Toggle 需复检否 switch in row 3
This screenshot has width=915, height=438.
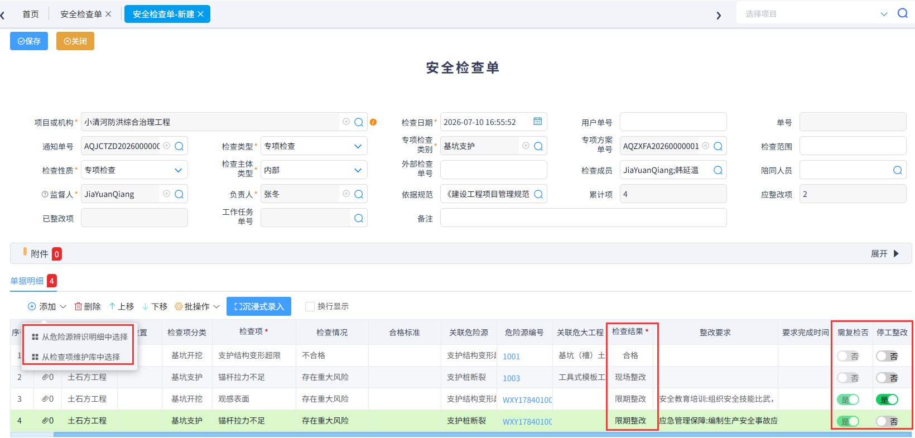click(847, 400)
